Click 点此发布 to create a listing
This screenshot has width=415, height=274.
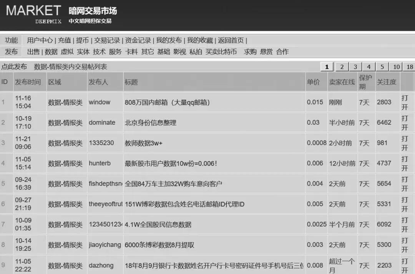(x=13, y=66)
